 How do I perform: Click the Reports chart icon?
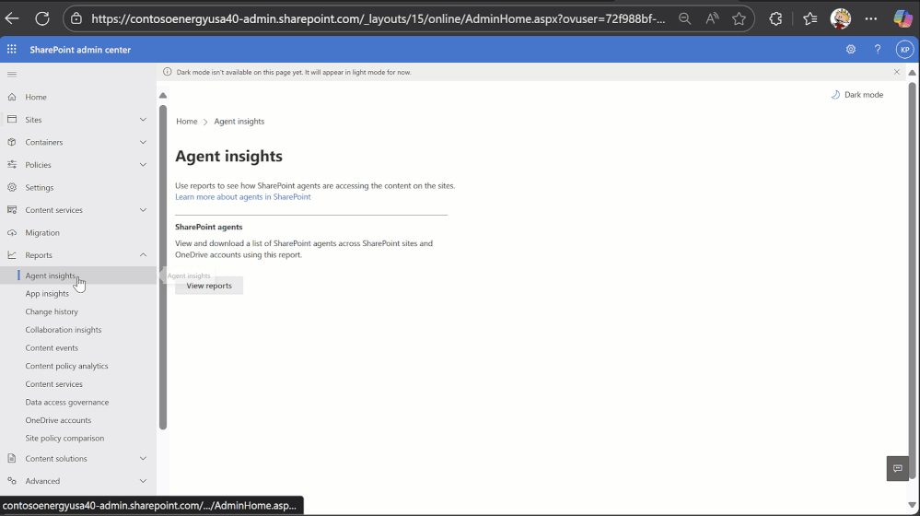coord(12,254)
